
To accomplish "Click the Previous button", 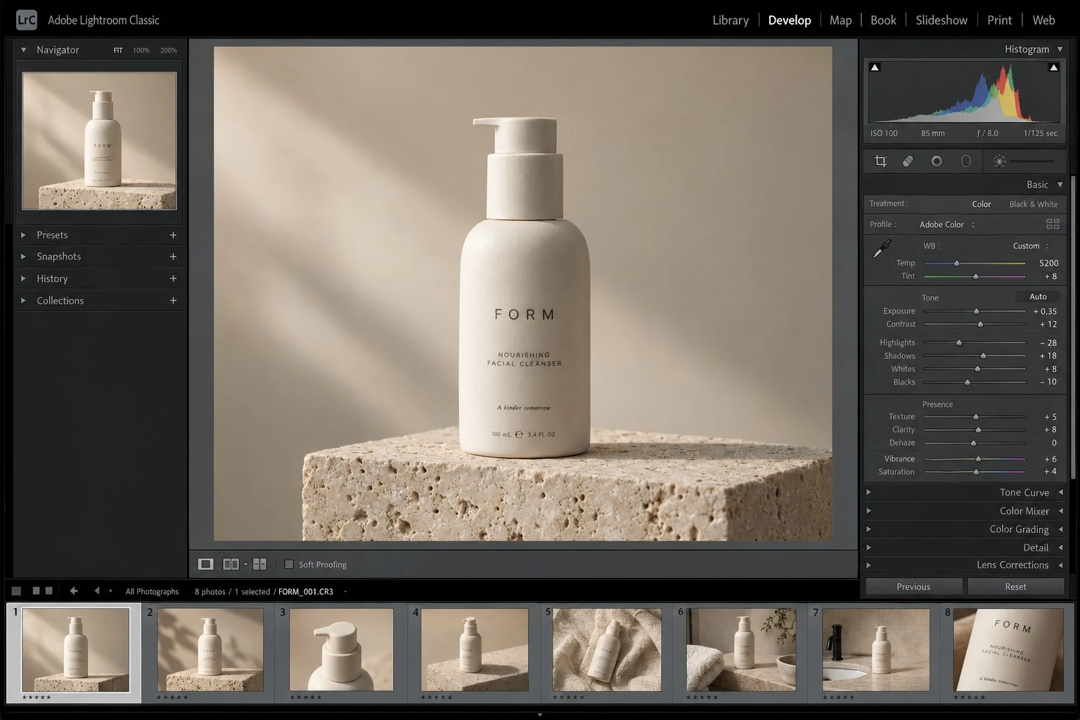I will [x=913, y=586].
